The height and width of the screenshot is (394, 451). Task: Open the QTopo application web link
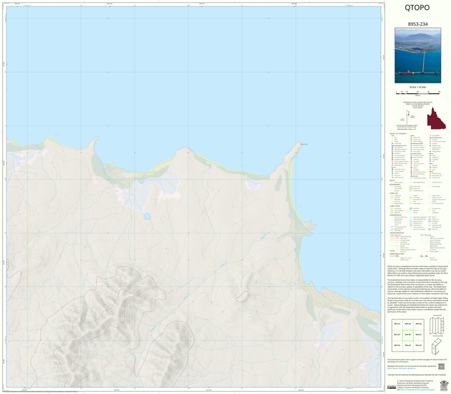coord(402,368)
